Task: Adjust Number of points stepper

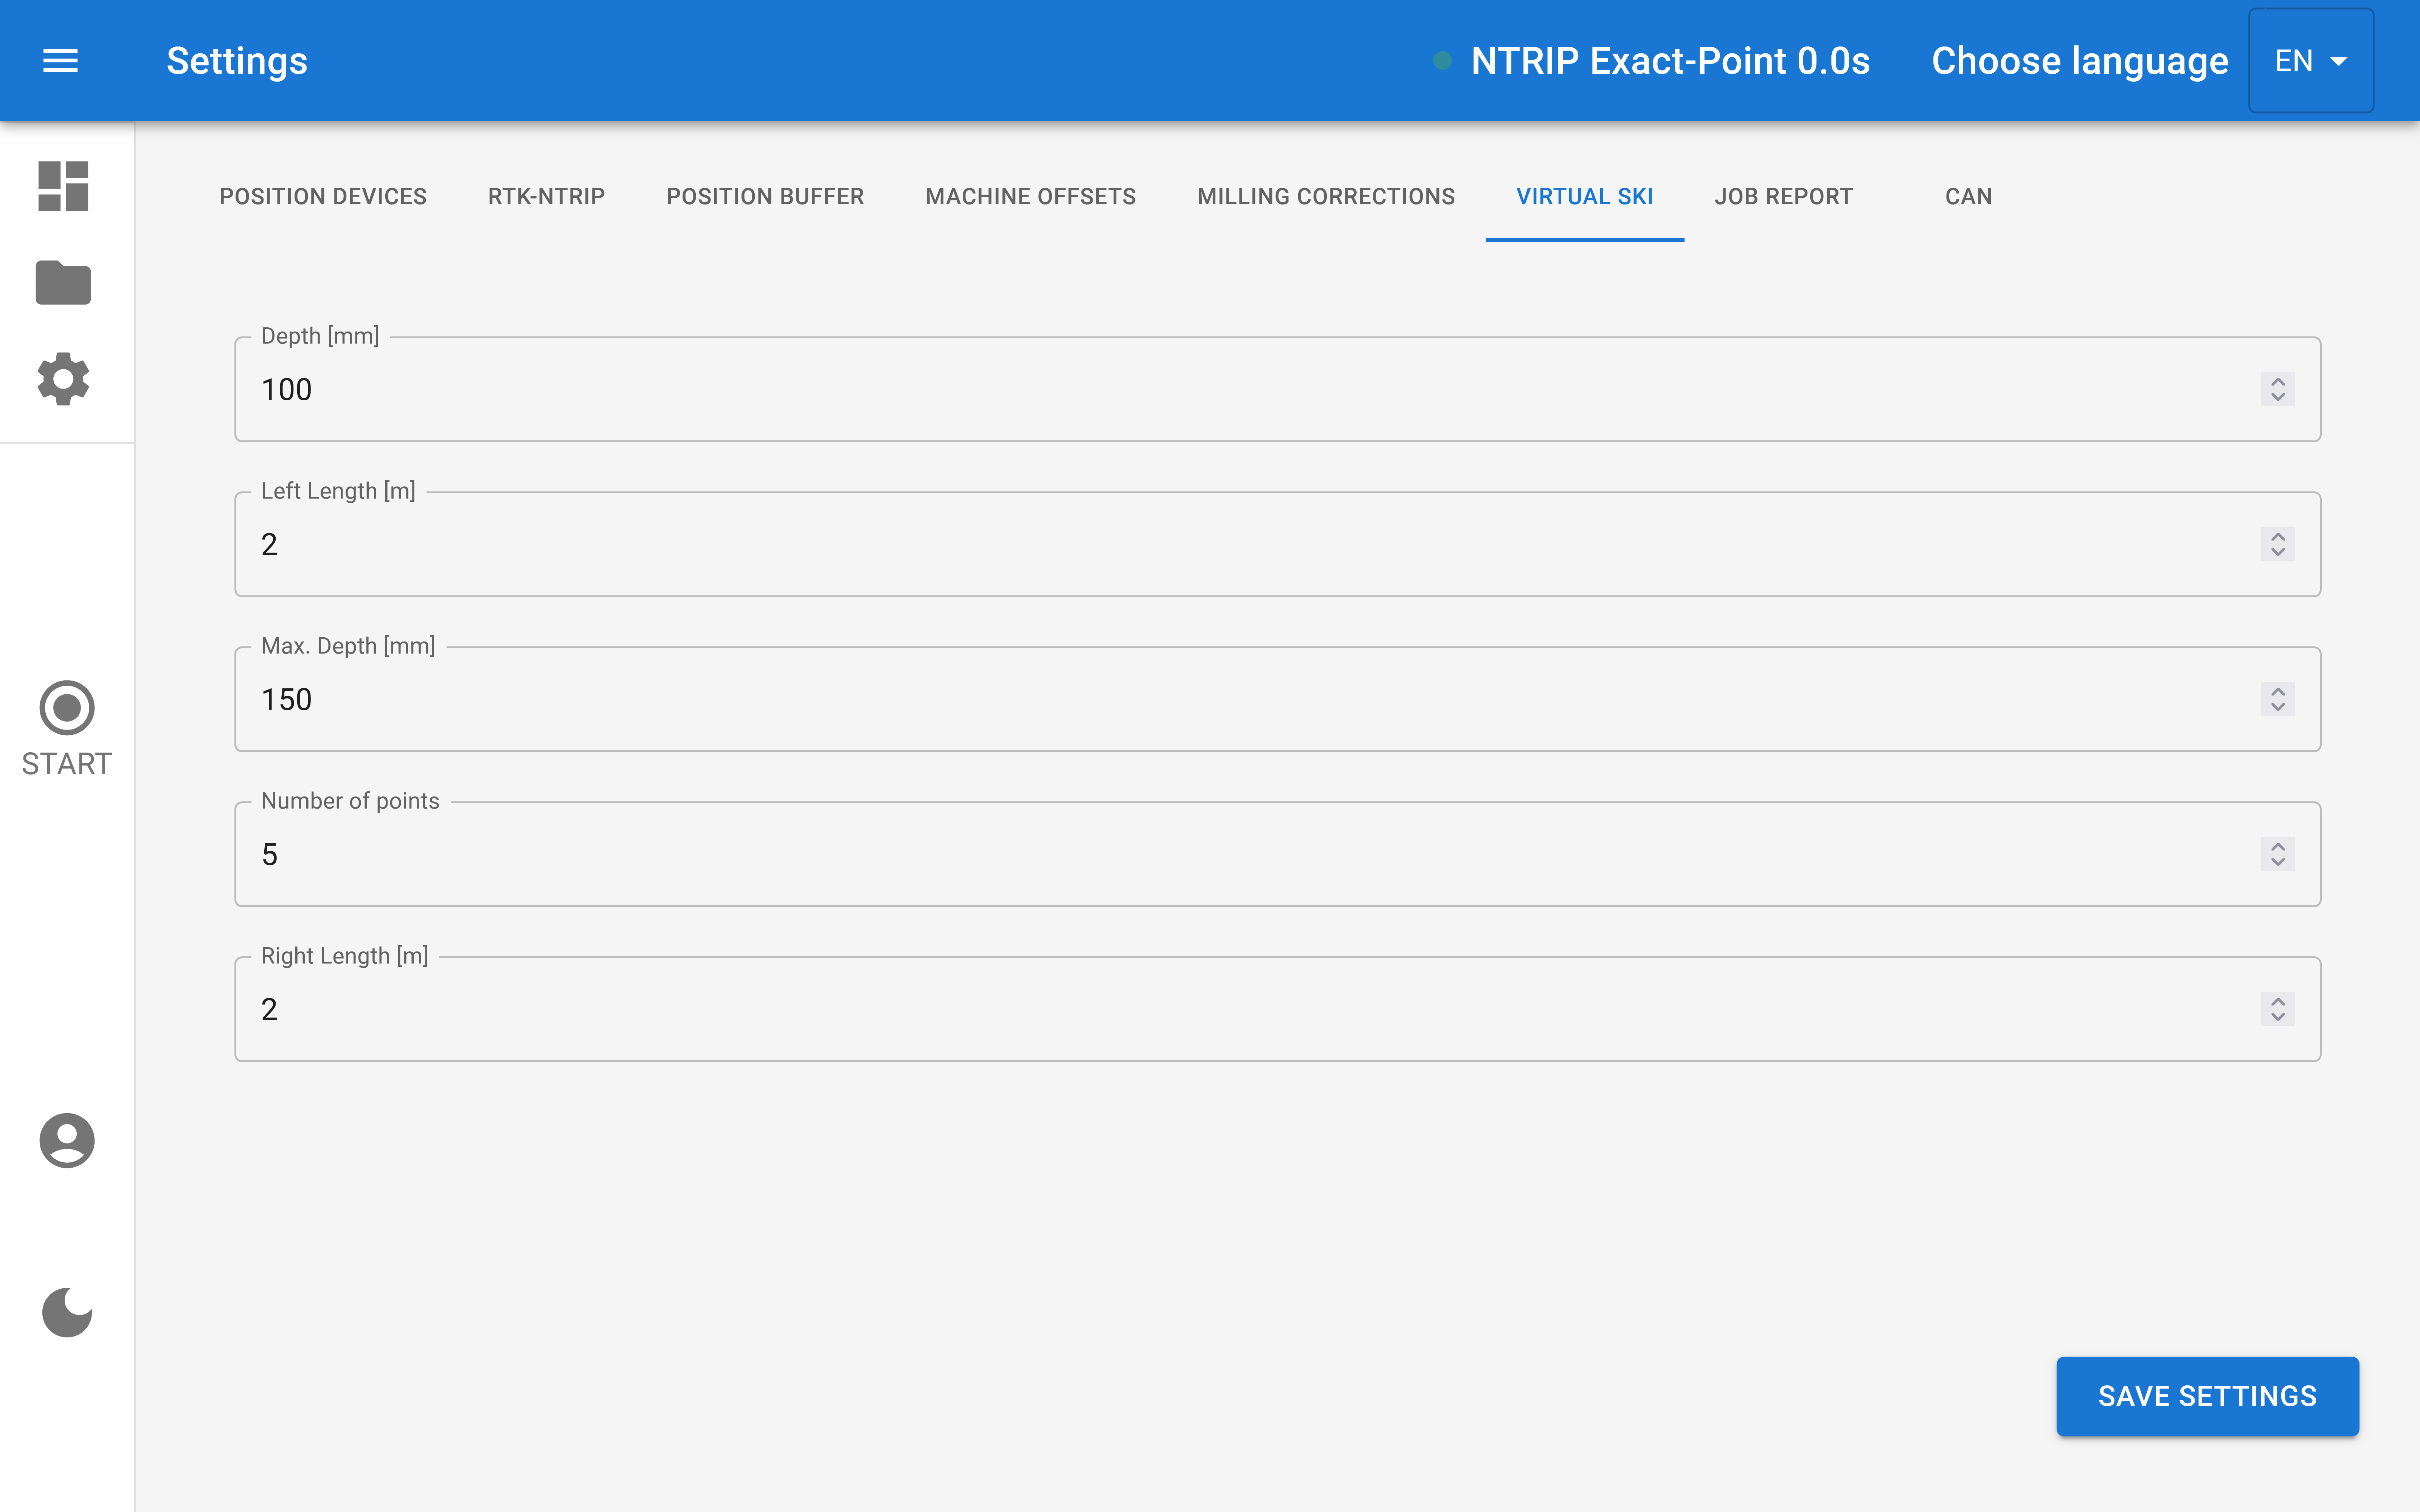Action: [2277, 854]
